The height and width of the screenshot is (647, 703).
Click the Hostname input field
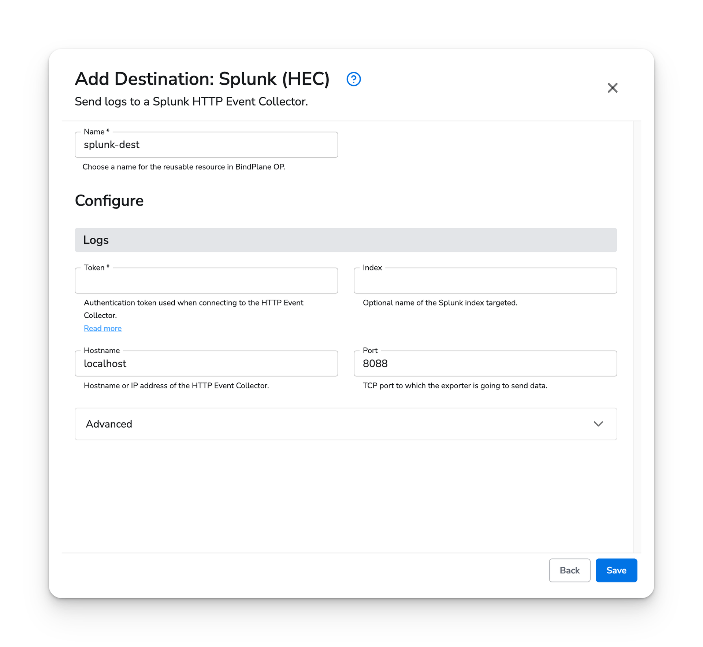pyautogui.click(x=207, y=363)
